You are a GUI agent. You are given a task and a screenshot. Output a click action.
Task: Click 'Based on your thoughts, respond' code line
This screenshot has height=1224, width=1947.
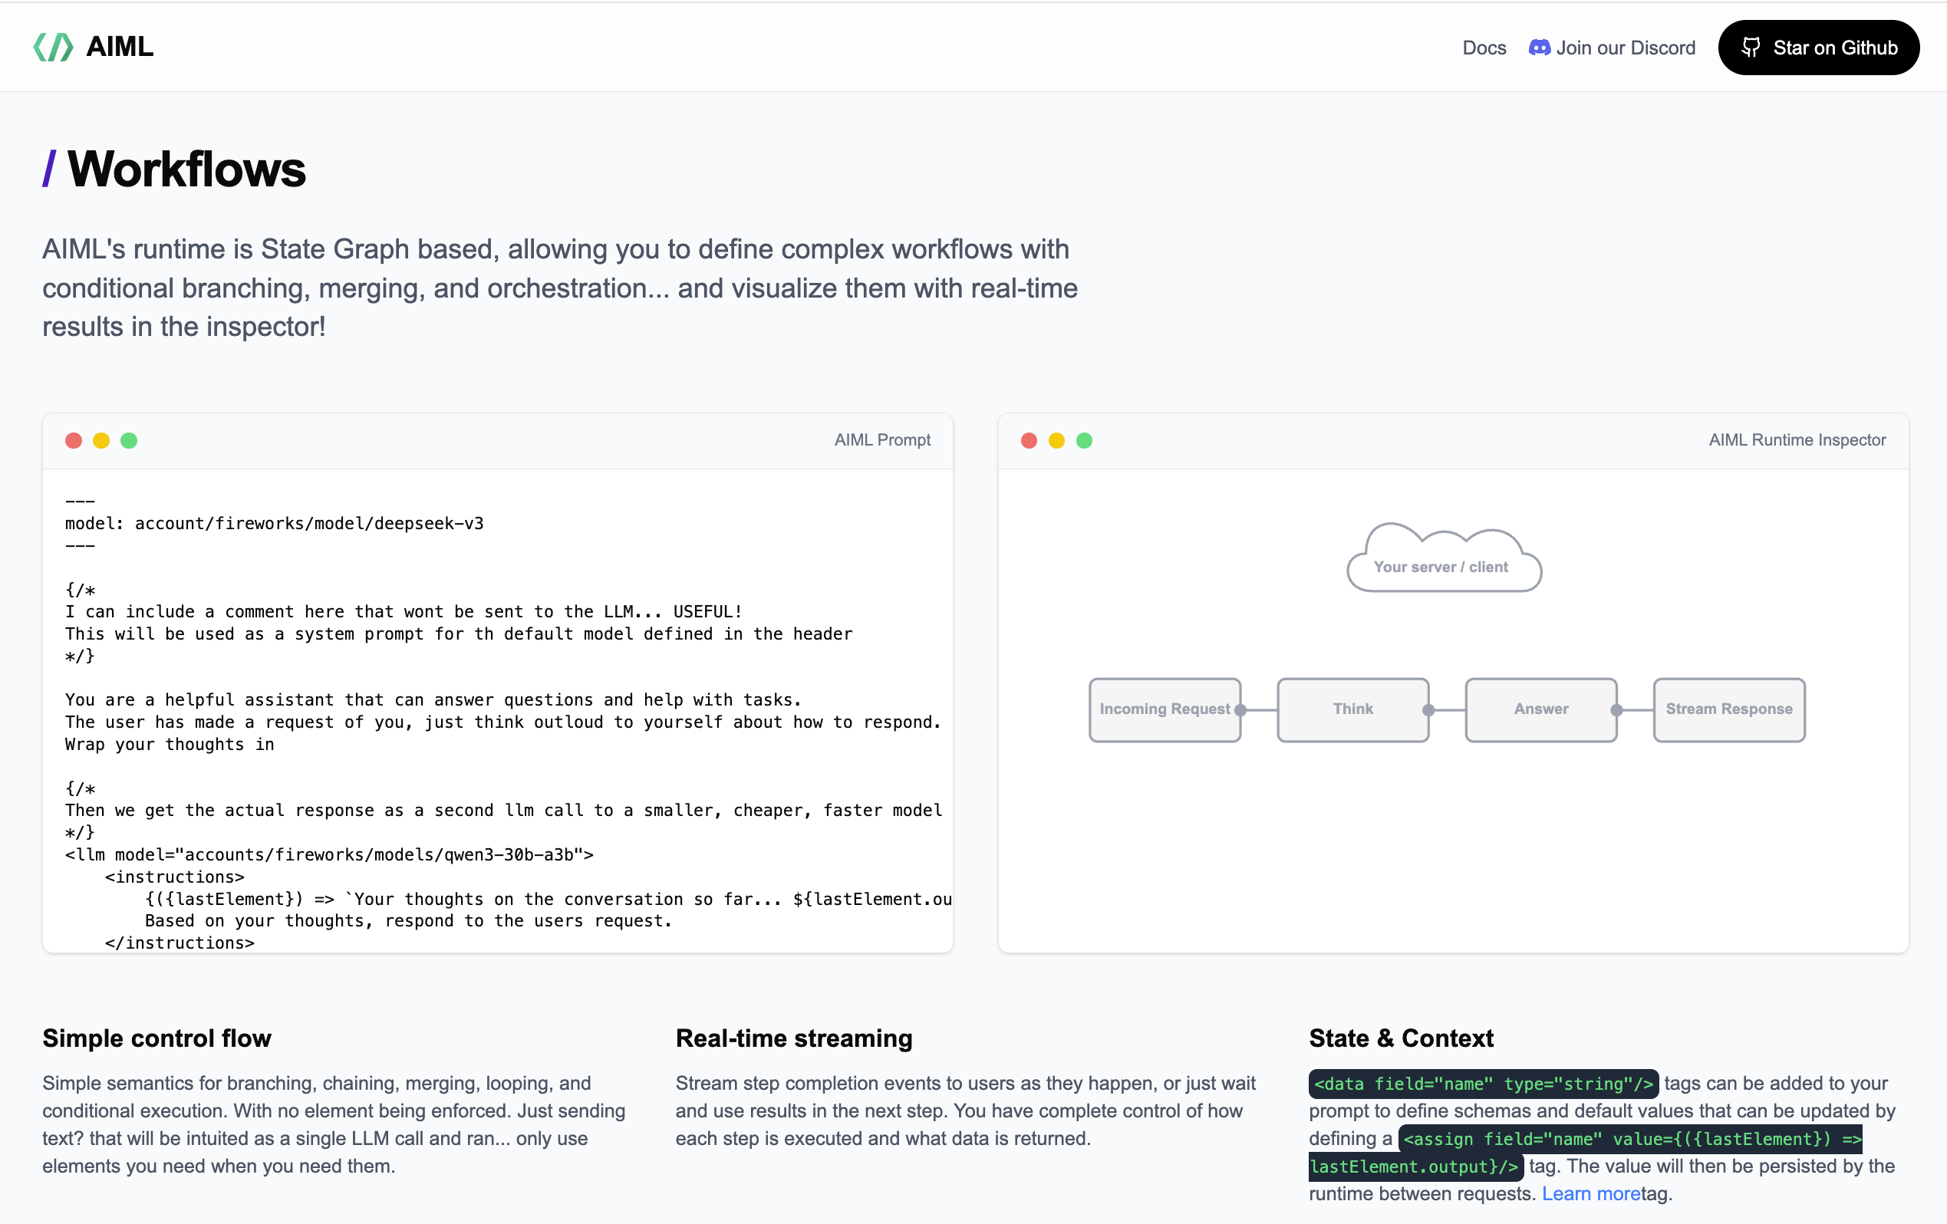(408, 922)
